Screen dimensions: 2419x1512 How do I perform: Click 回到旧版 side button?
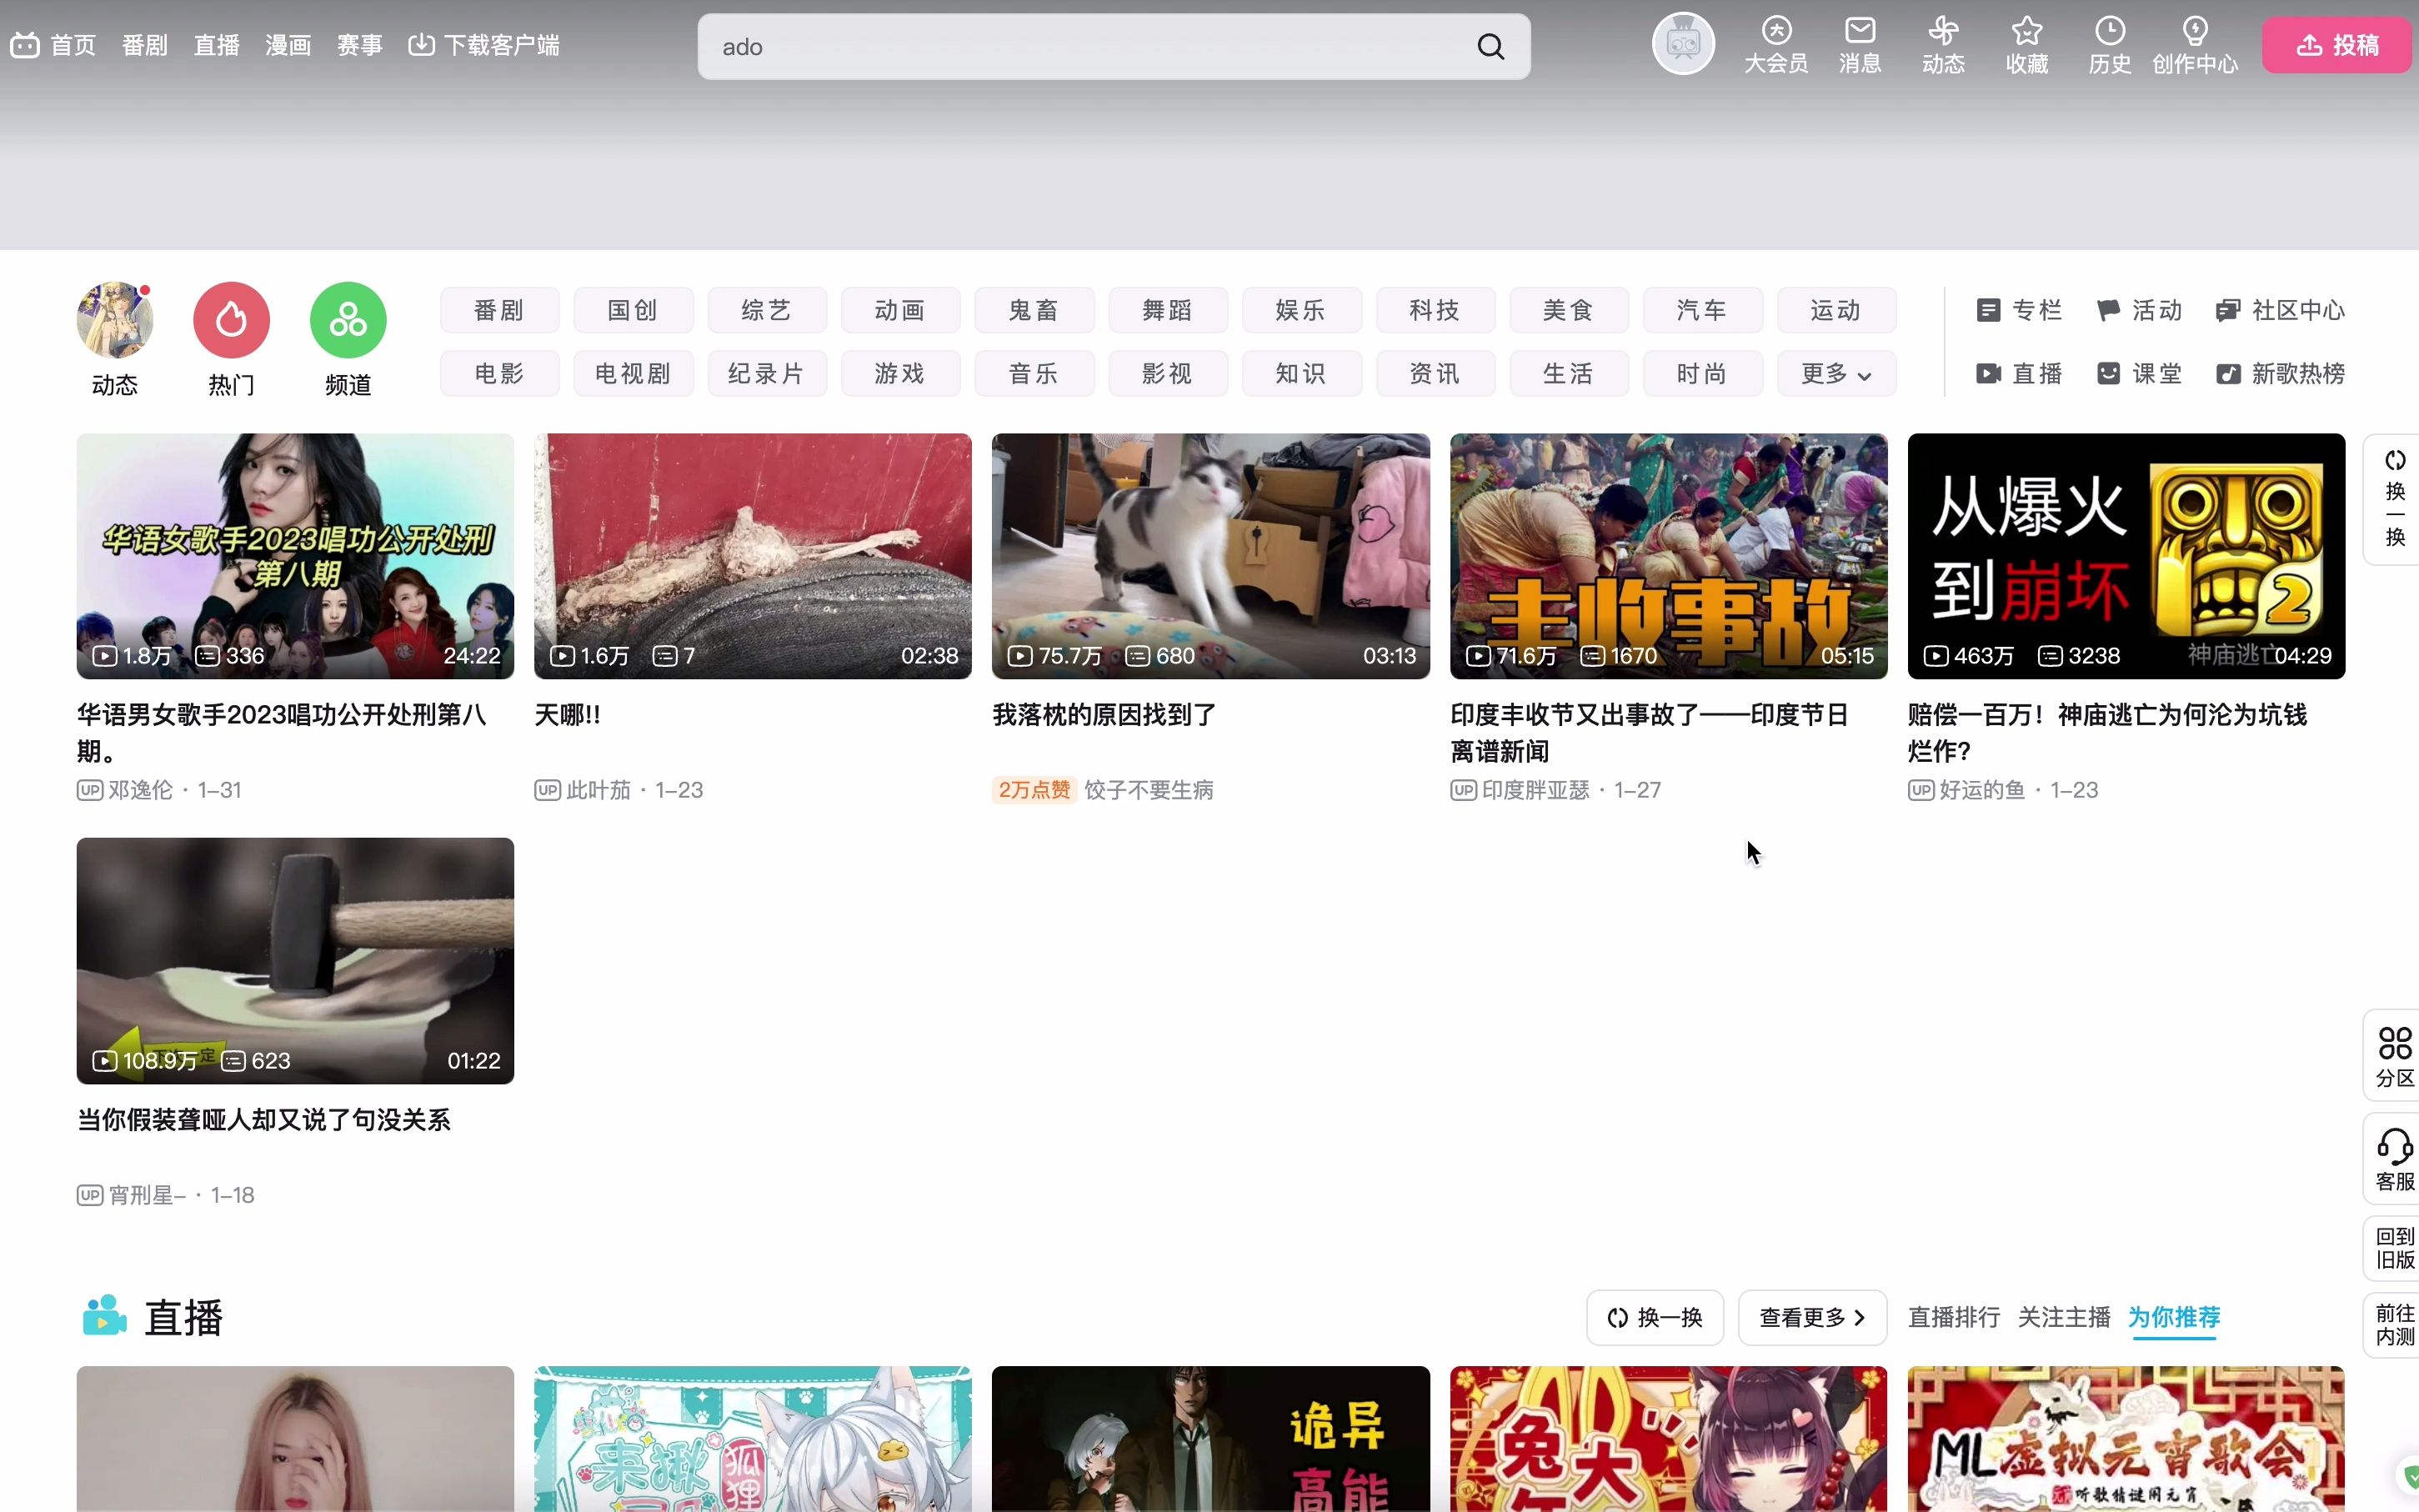pos(2394,1248)
